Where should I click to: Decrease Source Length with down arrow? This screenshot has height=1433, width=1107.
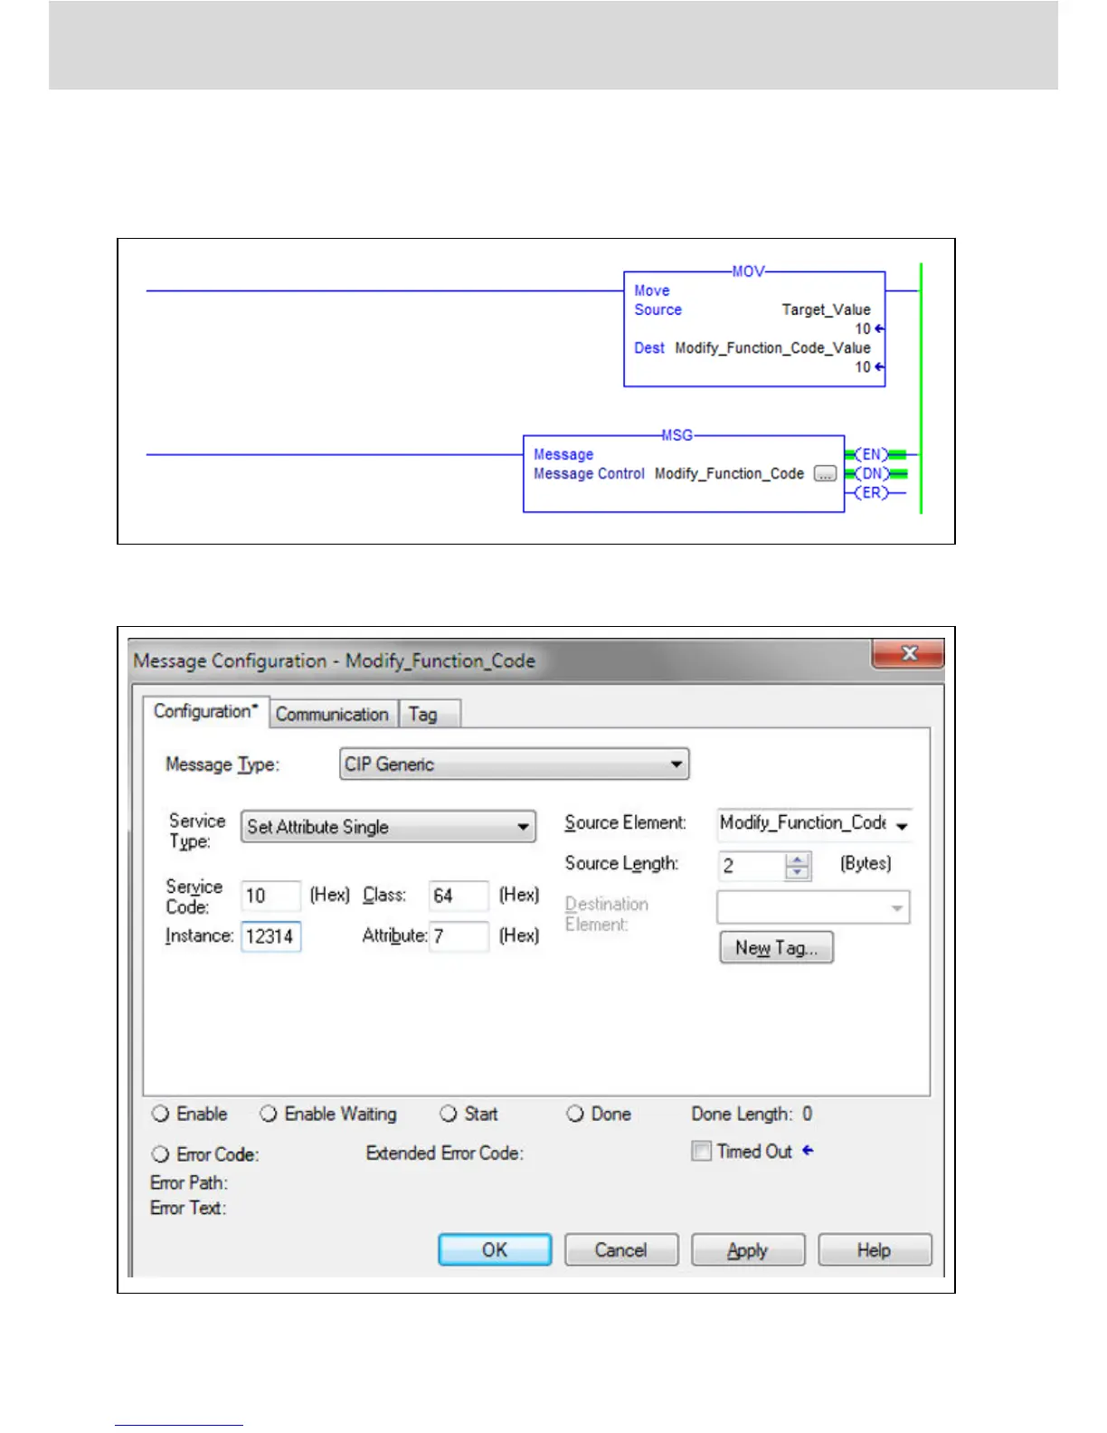coord(797,873)
